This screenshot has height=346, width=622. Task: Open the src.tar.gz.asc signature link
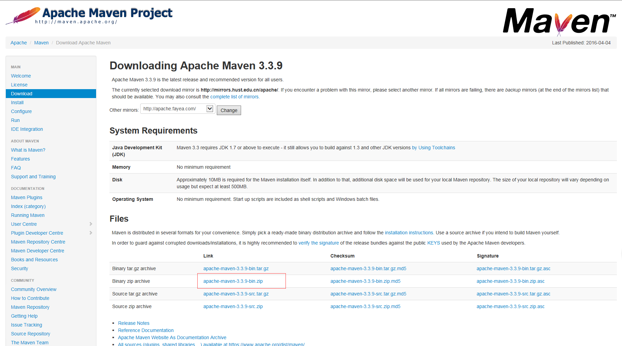coord(514,294)
